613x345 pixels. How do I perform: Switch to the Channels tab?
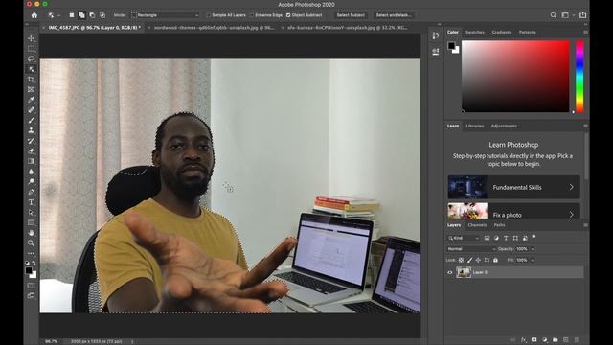point(477,225)
